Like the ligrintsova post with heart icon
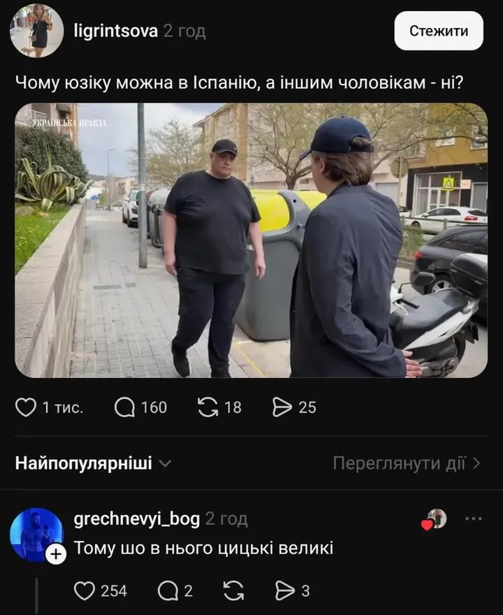Screen dimensions: 503x615 [26, 407]
